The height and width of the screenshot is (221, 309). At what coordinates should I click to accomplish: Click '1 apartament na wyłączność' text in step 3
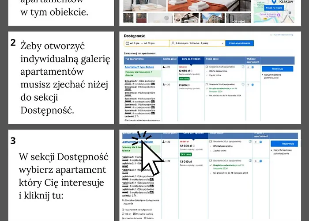[138, 210]
